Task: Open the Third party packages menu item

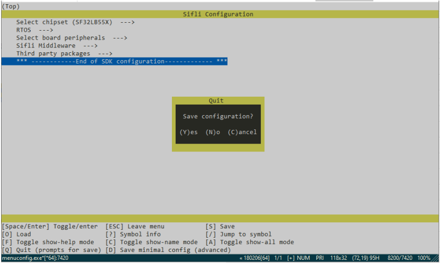Action: tap(64, 54)
